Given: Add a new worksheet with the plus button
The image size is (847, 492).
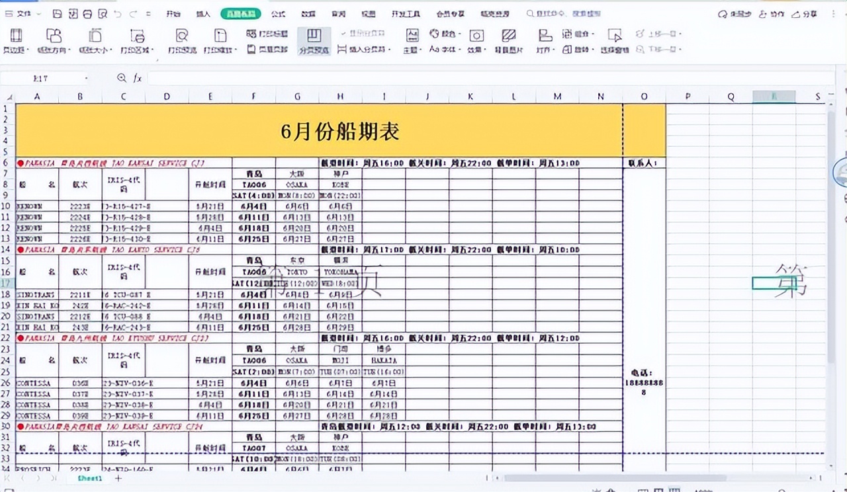Looking at the screenshot, I should [117, 477].
